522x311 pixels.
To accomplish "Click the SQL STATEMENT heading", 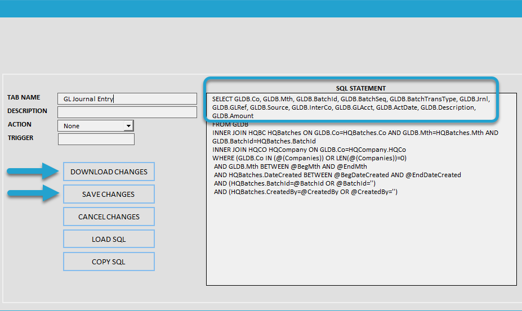I will click(361, 88).
